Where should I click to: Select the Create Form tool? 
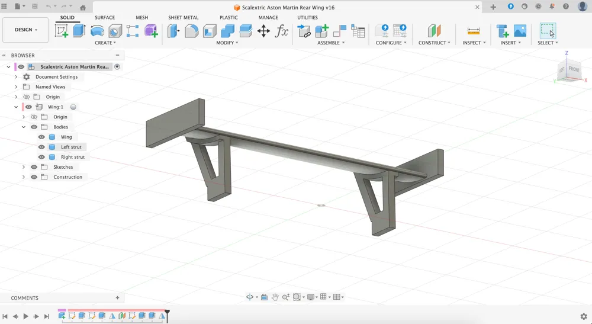(151, 31)
